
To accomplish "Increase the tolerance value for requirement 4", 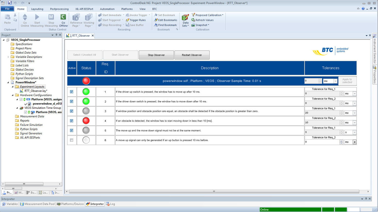I will coord(341,121).
